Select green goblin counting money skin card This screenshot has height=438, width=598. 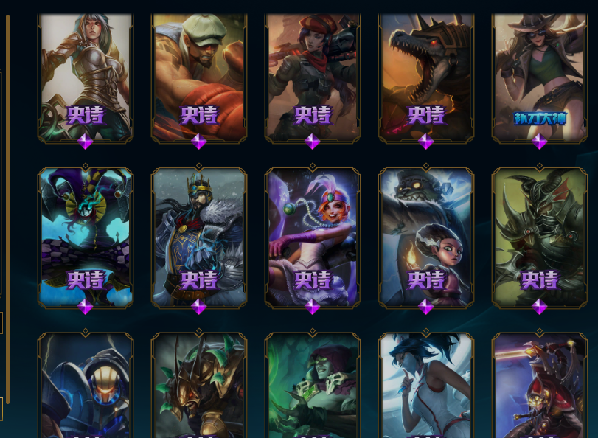[313, 386]
